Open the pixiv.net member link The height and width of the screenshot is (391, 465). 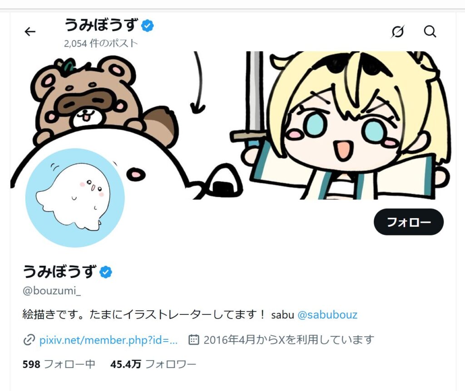tap(108, 340)
